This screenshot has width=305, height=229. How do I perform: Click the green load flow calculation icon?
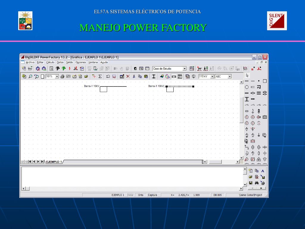point(64,69)
